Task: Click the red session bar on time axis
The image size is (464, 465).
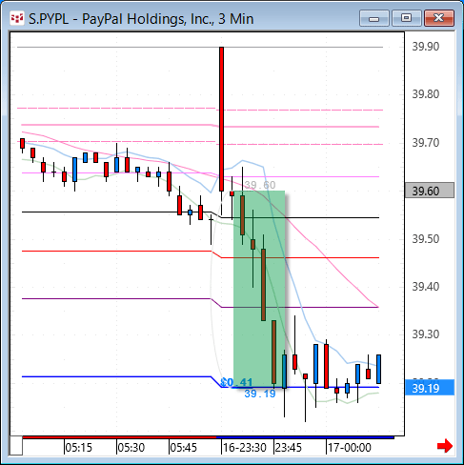Action: [119, 437]
